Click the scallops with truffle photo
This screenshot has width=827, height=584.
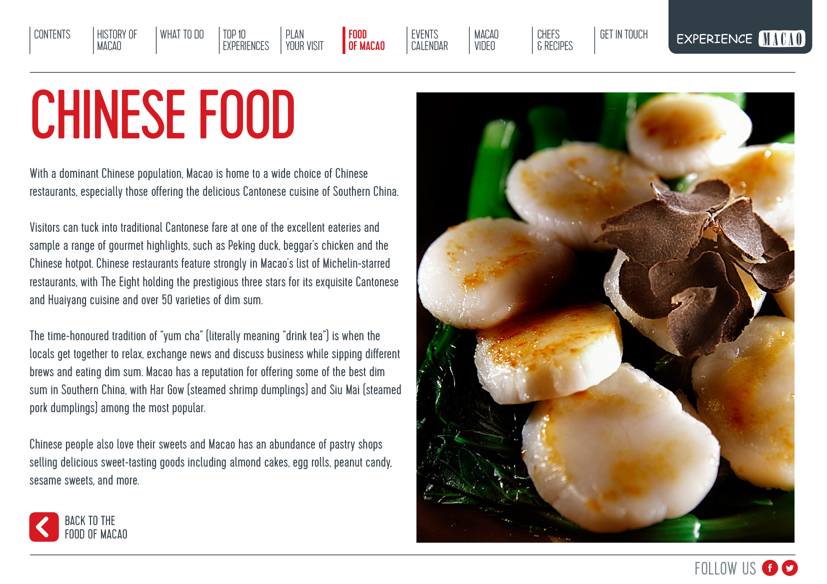(x=605, y=317)
